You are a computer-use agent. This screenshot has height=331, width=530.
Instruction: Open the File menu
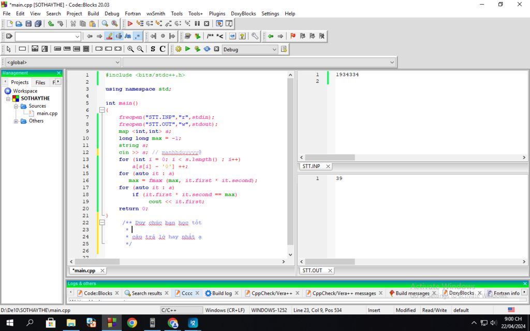tap(6, 13)
